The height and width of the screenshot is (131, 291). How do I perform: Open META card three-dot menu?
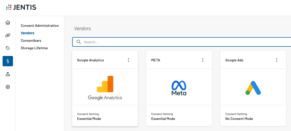pos(203,60)
